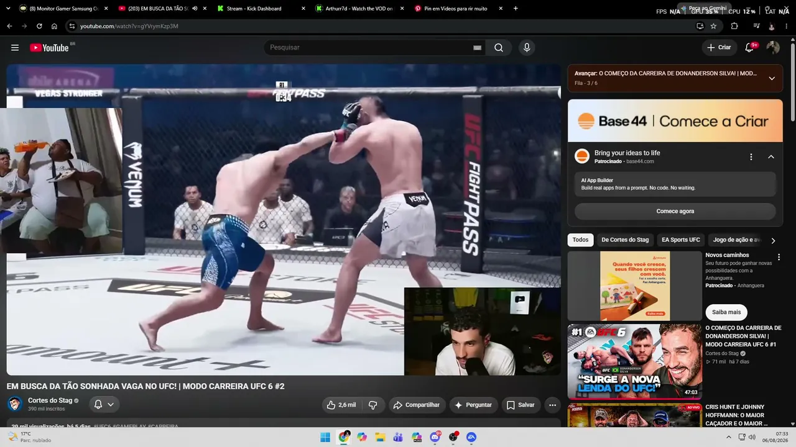Screen dimensions: 796x447
Task: Open the browser extensions puzzle icon
Action: (734, 26)
